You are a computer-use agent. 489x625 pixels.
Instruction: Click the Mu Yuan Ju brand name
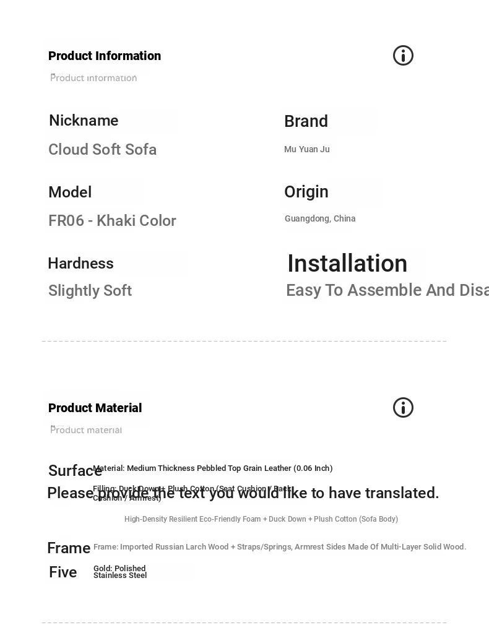click(x=307, y=150)
